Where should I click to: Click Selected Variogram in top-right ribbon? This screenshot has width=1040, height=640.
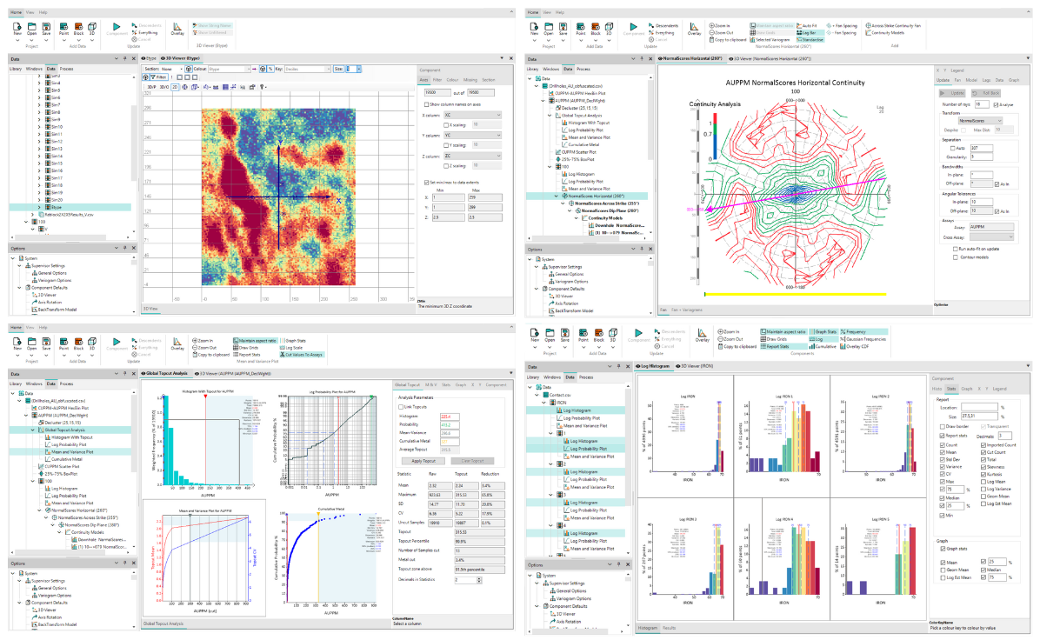[x=770, y=40]
